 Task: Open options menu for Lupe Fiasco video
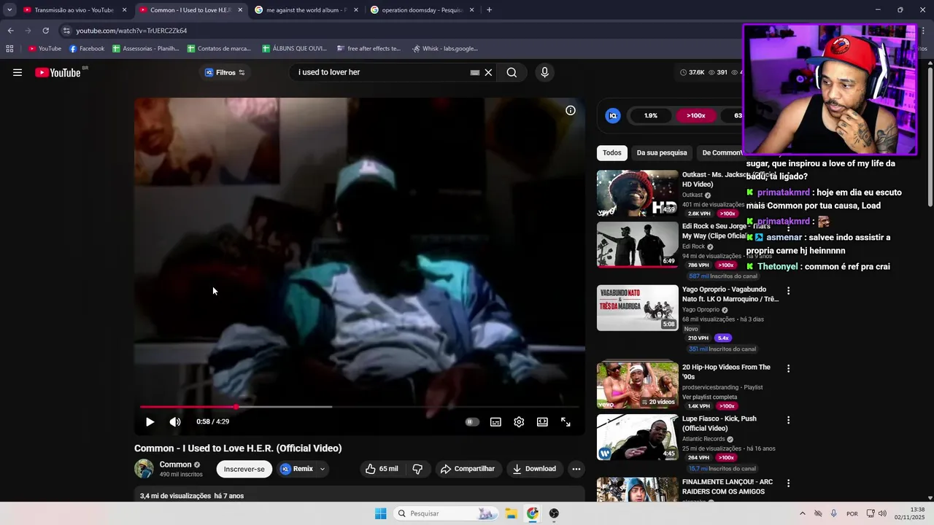point(788,421)
